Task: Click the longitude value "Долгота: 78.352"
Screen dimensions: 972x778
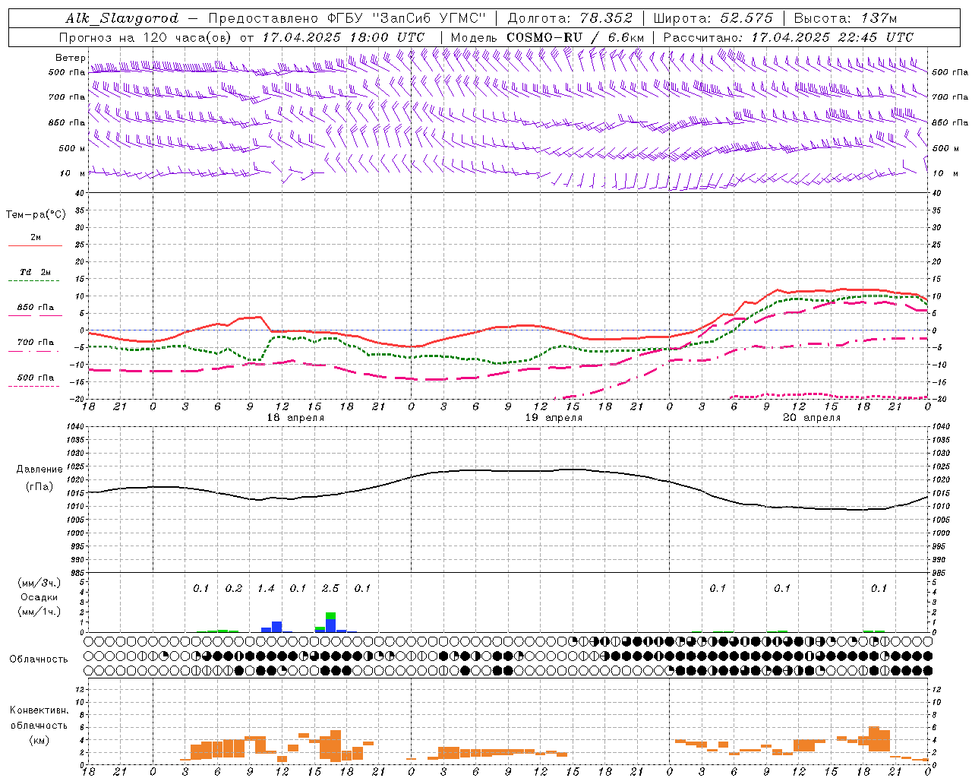Action: click(x=570, y=18)
